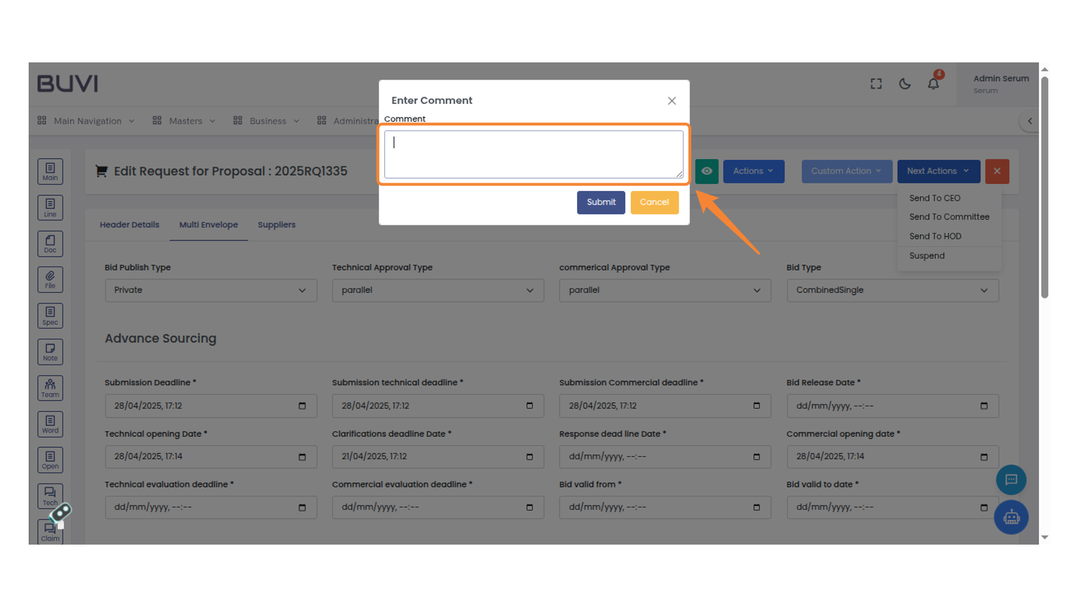Open the Main sidebar panel
This screenshot has width=1079, height=607.
tap(50, 171)
